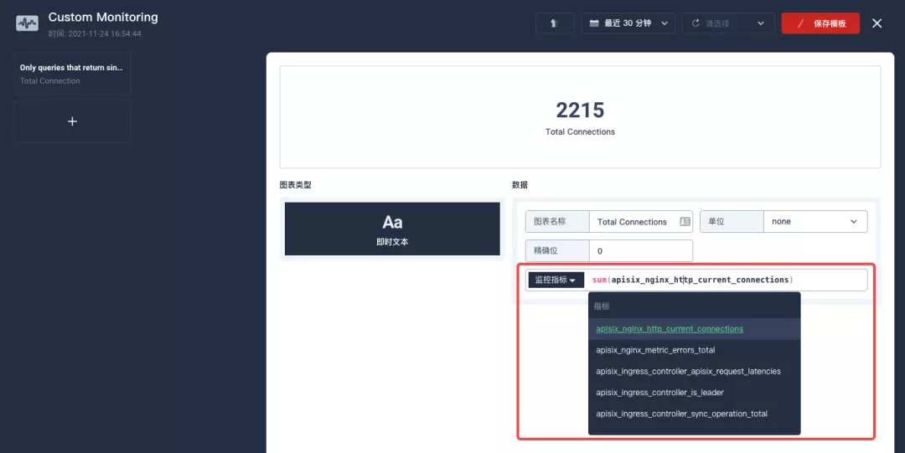Click the 图表类型 section heading
905x453 pixels.
[x=296, y=185]
